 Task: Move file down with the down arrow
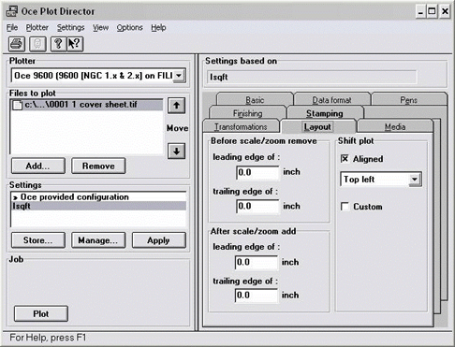coord(177,152)
